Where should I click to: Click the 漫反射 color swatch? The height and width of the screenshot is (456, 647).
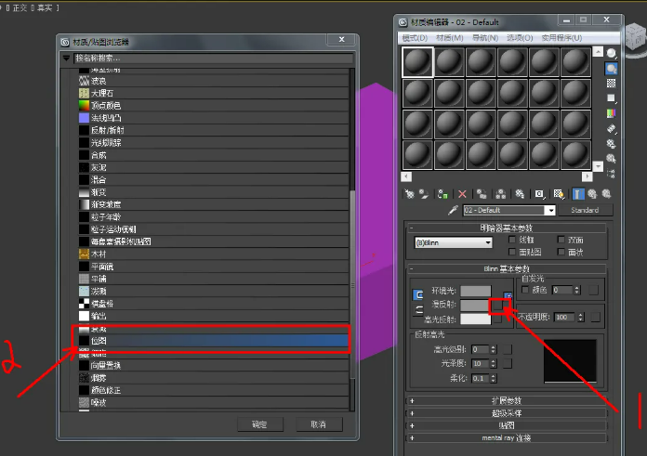tap(474, 306)
